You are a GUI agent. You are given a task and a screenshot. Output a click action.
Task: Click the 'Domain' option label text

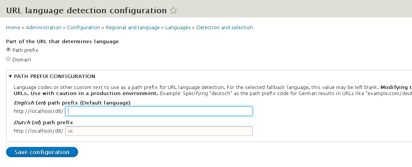[22, 59]
